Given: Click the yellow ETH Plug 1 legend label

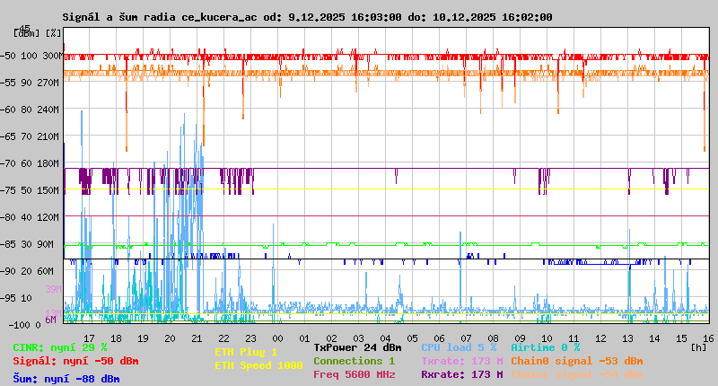Looking at the screenshot, I should [246, 352].
